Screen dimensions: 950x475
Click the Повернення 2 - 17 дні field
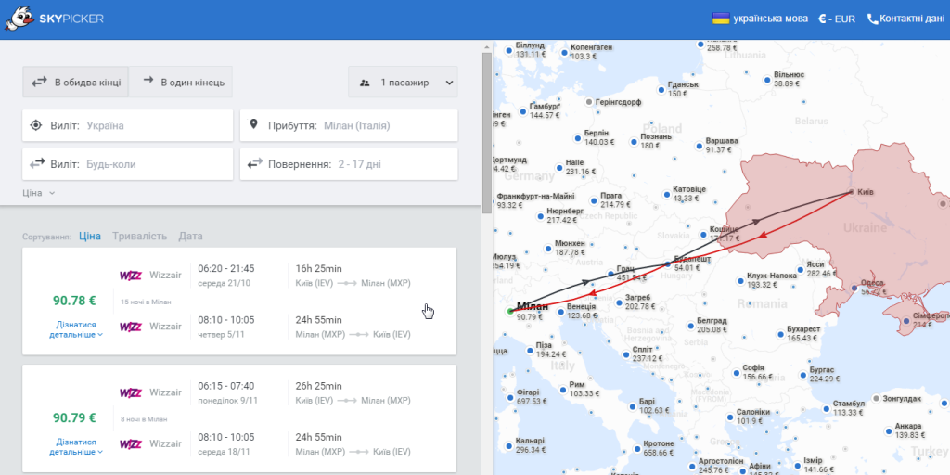[x=349, y=164]
